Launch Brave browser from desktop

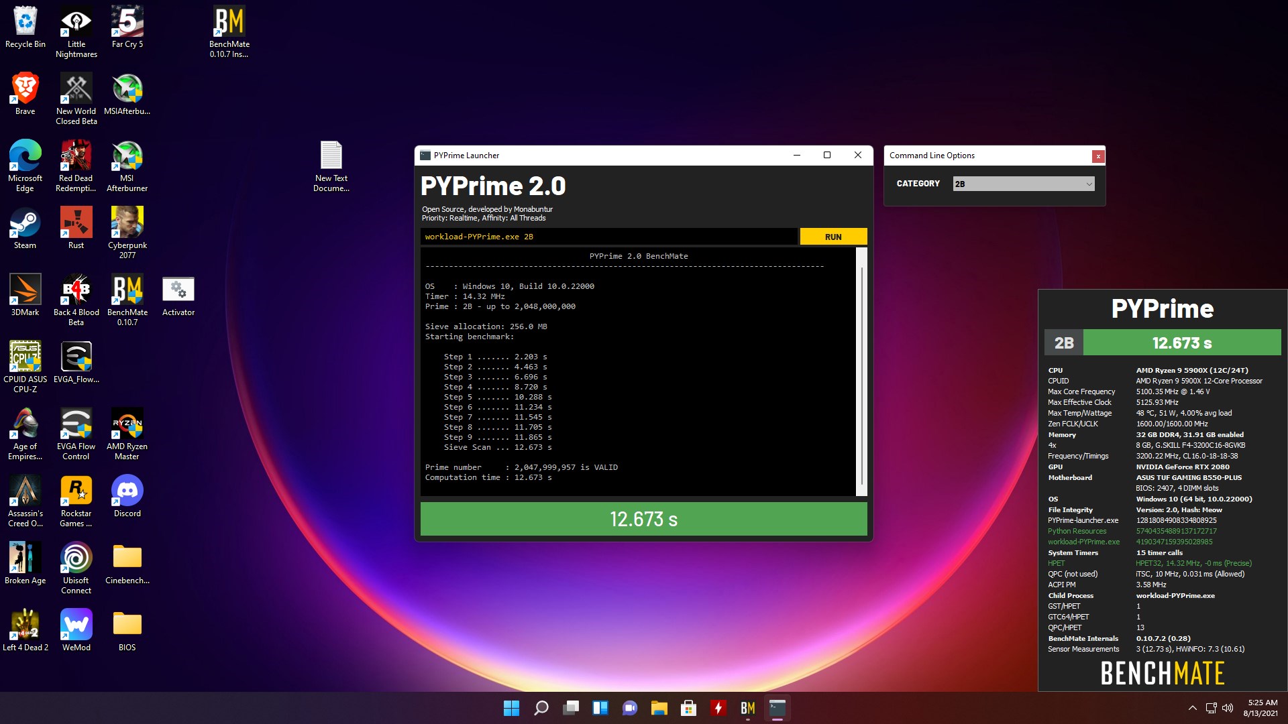pyautogui.click(x=25, y=94)
